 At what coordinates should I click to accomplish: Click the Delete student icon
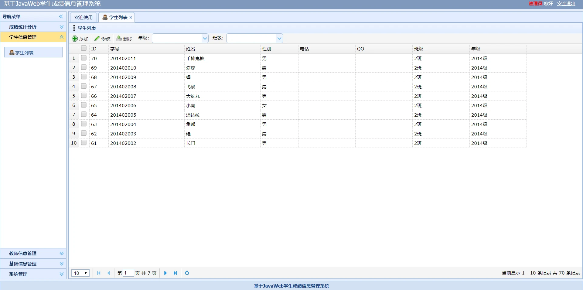[119, 39]
